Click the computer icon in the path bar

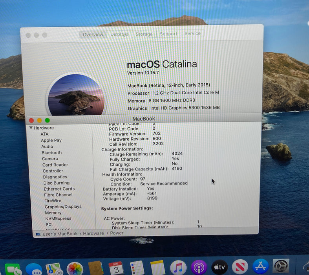[x=38, y=234]
